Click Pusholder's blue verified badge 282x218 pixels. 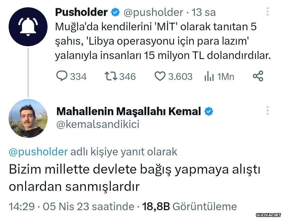tap(115, 12)
